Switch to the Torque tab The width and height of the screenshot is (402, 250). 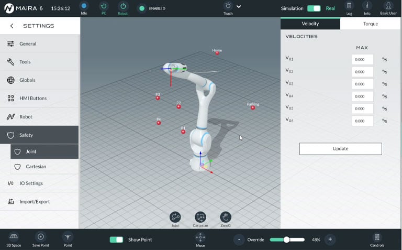pyautogui.click(x=371, y=24)
